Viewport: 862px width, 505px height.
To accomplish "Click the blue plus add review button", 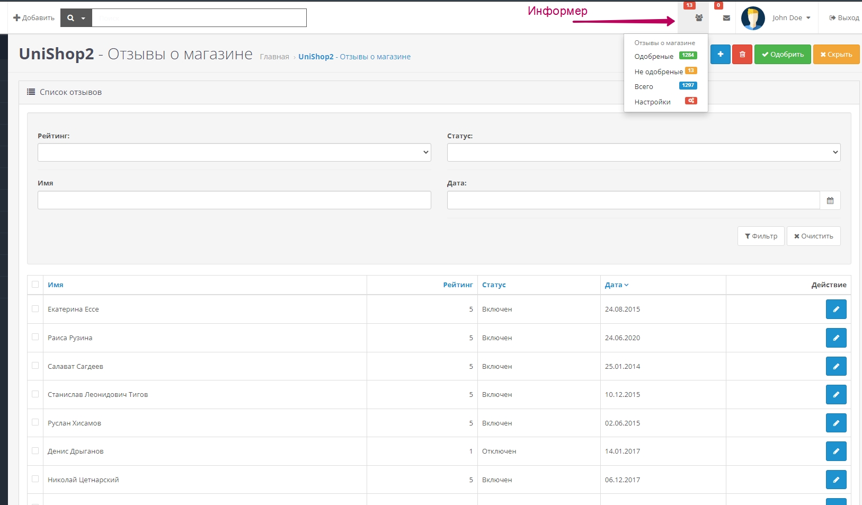I will [720, 55].
